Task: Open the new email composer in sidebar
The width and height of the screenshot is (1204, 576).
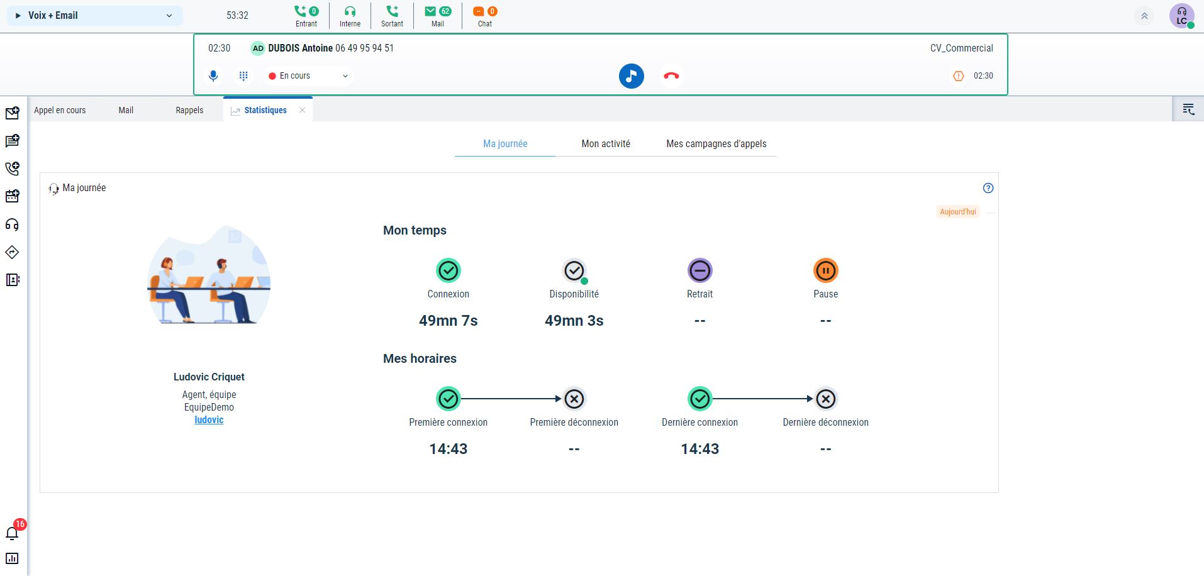Action: (x=12, y=113)
